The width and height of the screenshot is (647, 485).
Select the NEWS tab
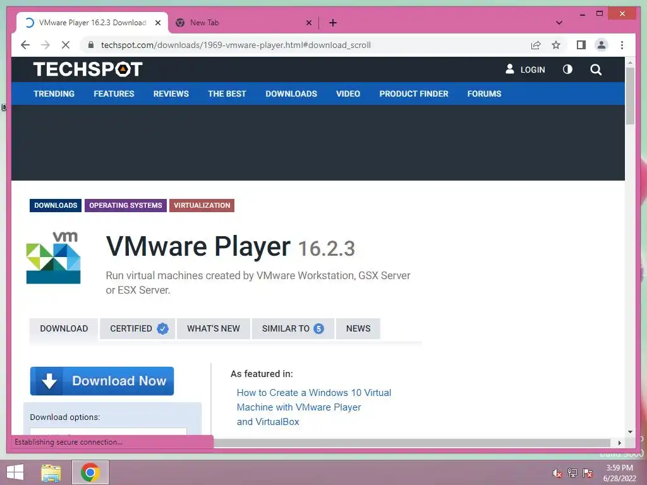pyautogui.click(x=358, y=328)
